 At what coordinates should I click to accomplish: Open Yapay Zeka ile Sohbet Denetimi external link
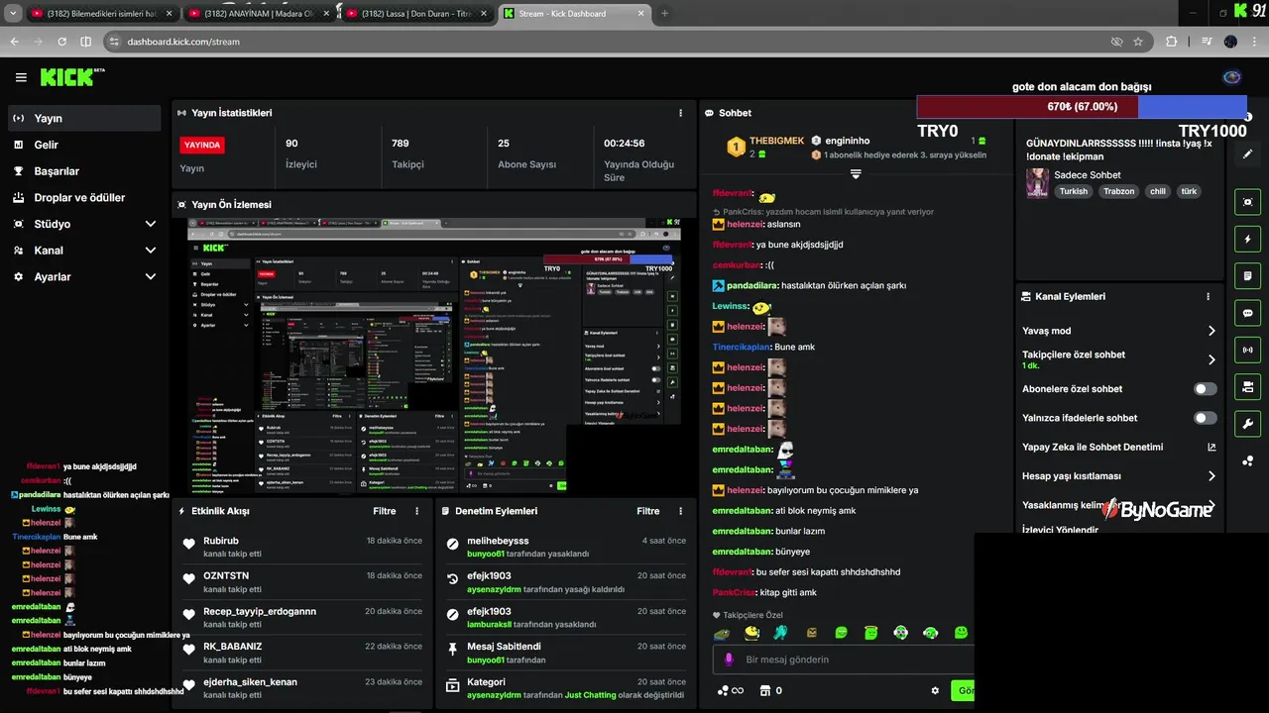pos(1211,447)
